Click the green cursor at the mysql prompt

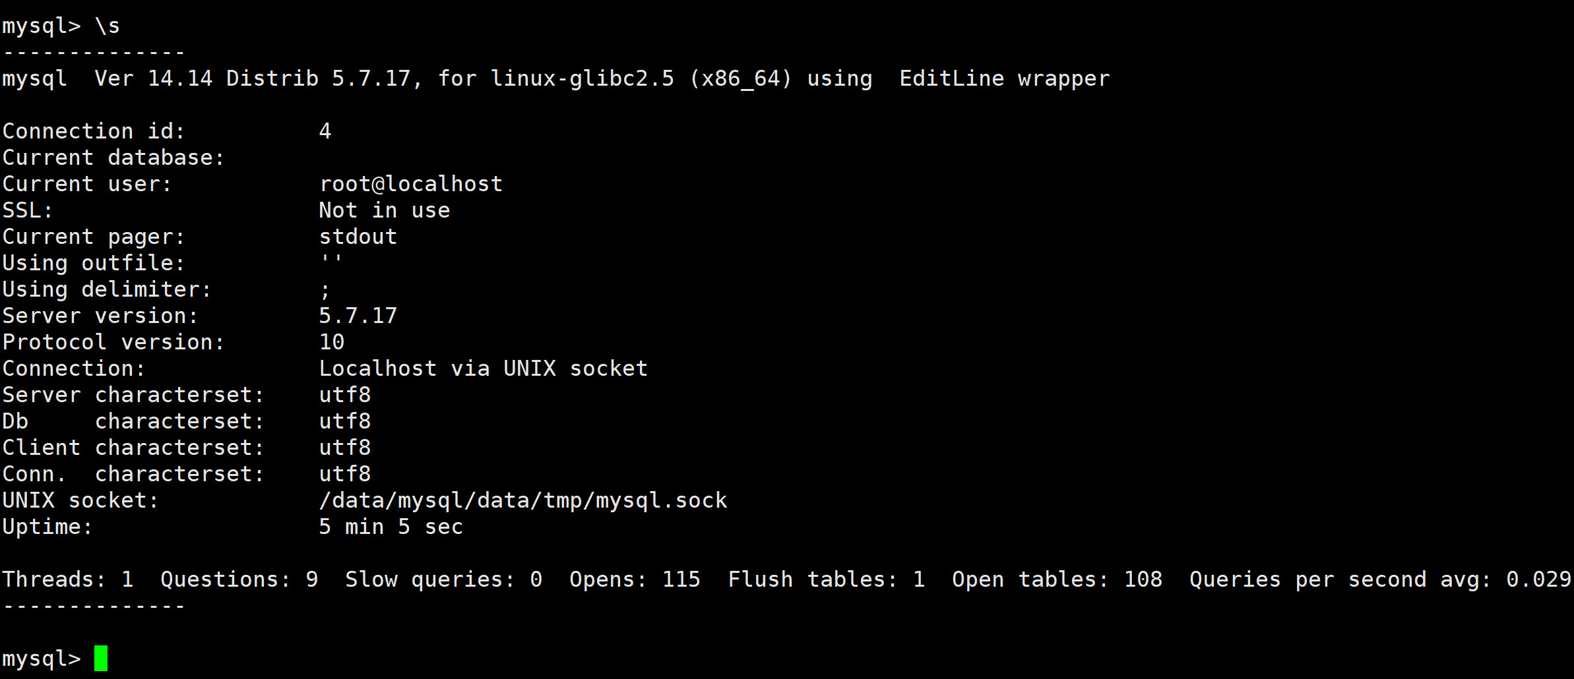(100, 658)
